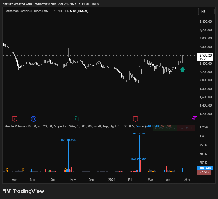Image resolution: width=218 pixels, height=199 pixels.
Task: Click the blue 104.44K volume label
Action: click(x=205, y=168)
